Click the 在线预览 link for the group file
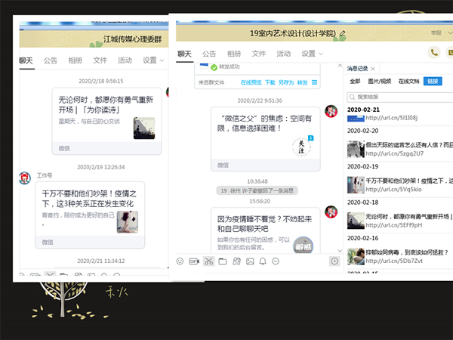Image resolution: width=453 pixels, height=340 pixels. click(251, 82)
